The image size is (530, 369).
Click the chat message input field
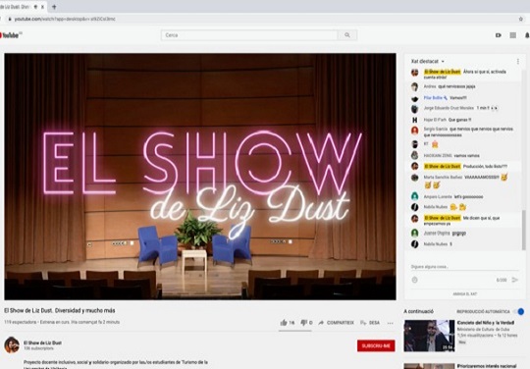pyautogui.click(x=464, y=267)
